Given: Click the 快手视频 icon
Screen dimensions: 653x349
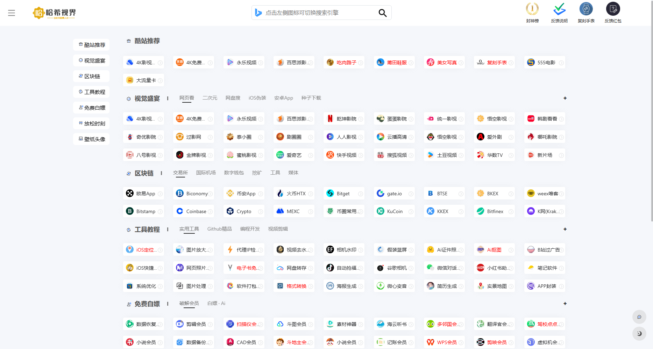Looking at the screenshot, I should click(x=330, y=155).
